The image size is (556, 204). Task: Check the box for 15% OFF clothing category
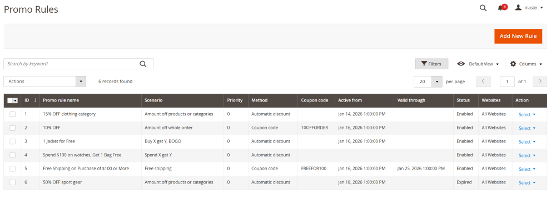click(12, 114)
